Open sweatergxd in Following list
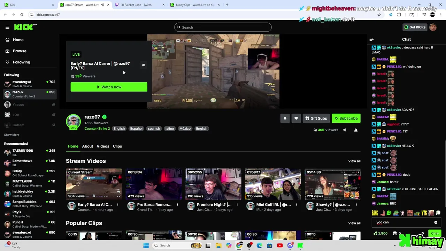The height and width of the screenshot is (251, 446). 30,84
